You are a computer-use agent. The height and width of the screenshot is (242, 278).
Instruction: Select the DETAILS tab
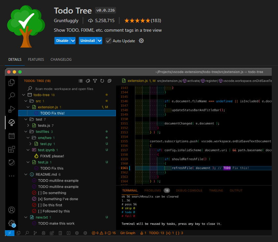(15, 59)
